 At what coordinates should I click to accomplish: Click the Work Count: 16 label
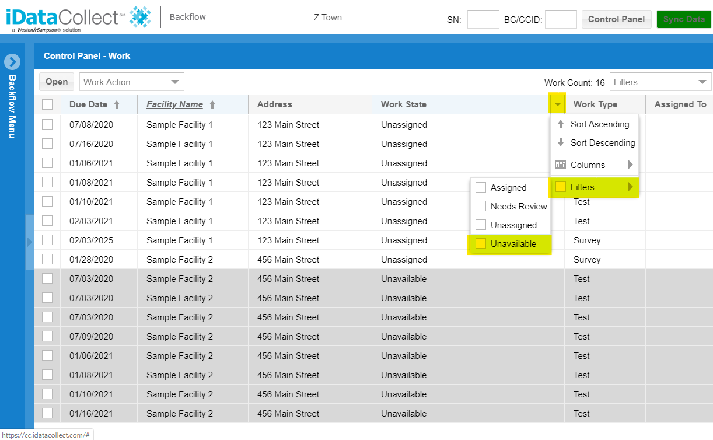(575, 82)
